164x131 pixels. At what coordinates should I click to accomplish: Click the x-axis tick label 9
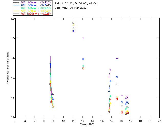click(x=54, y=121)
